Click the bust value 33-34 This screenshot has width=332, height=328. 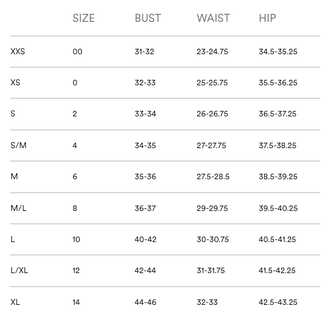click(x=145, y=114)
